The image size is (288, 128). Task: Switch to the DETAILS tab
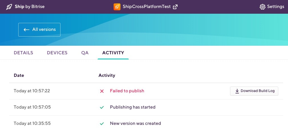point(23,53)
